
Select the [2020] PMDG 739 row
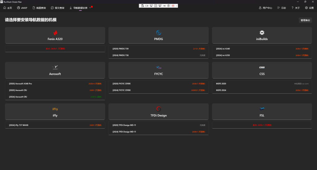[x=158, y=49]
